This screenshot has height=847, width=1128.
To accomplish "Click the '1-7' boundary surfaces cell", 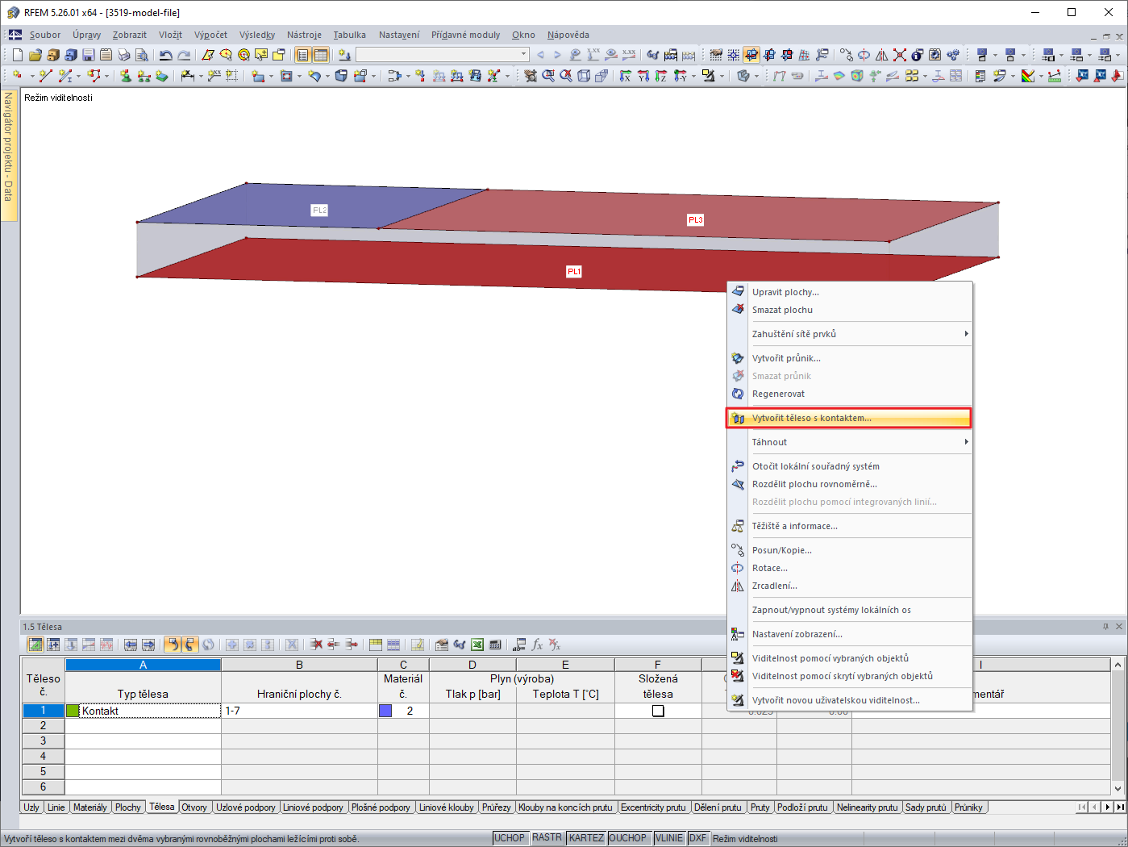I will [x=299, y=711].
